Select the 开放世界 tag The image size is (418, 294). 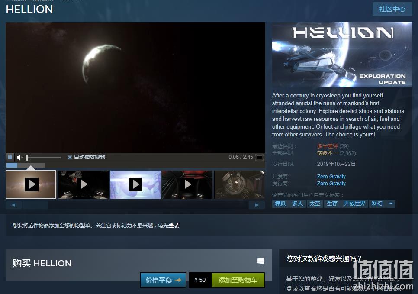[x=354, y=204]
